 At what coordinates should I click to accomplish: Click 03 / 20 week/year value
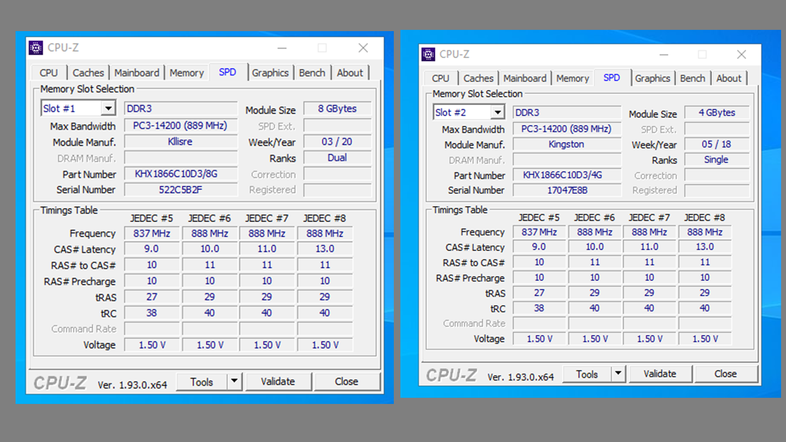tap(337, 142)
